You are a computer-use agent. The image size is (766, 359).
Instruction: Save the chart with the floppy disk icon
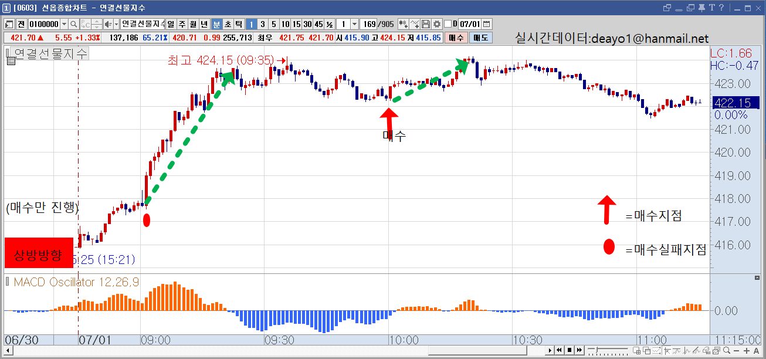[426, 24]
